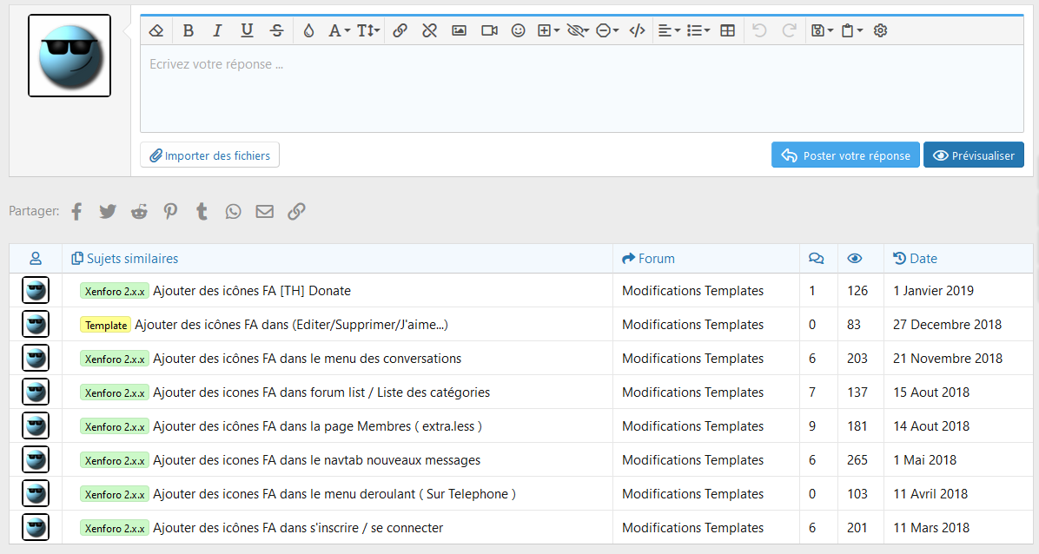Toggle strikethrough formatting

coord(276,30)
